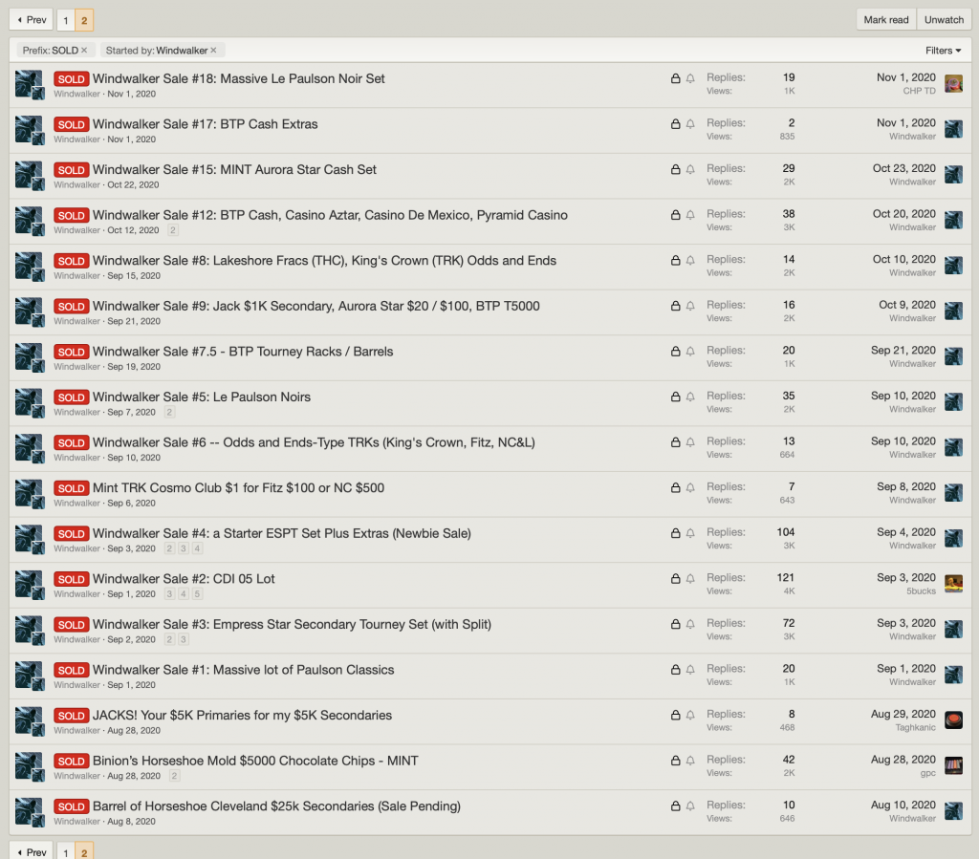Viewport: 979px width, 859px height.
Task: Jump to page 5 of Sale #2 thread
Action: (x=198, y=594)
